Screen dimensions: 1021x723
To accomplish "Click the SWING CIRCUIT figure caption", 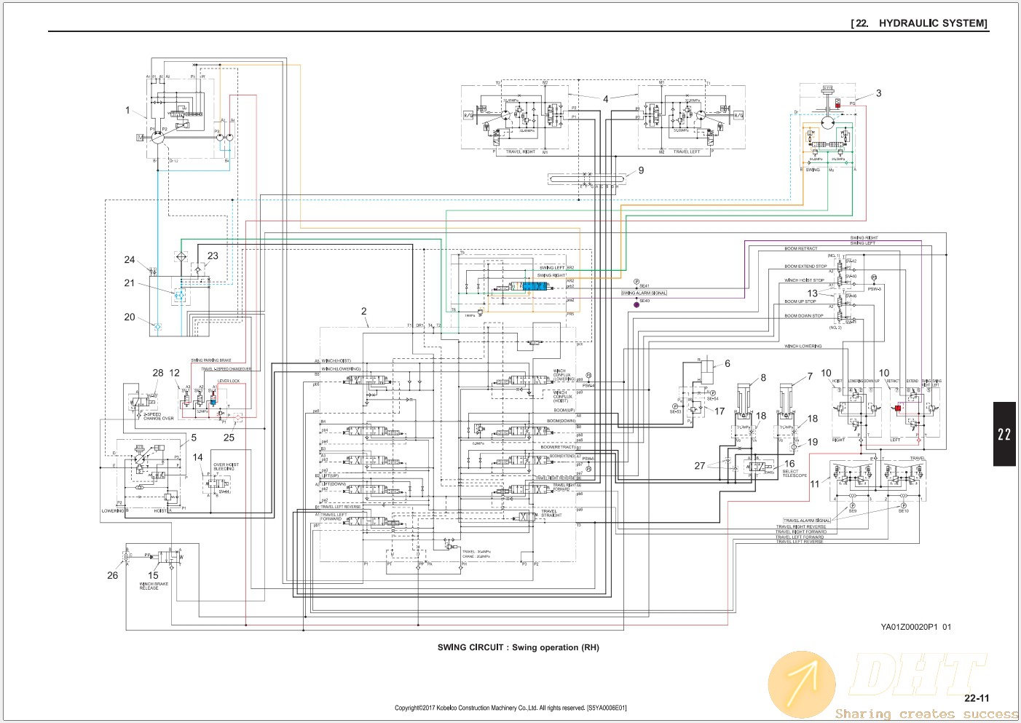I will (518, 647).
